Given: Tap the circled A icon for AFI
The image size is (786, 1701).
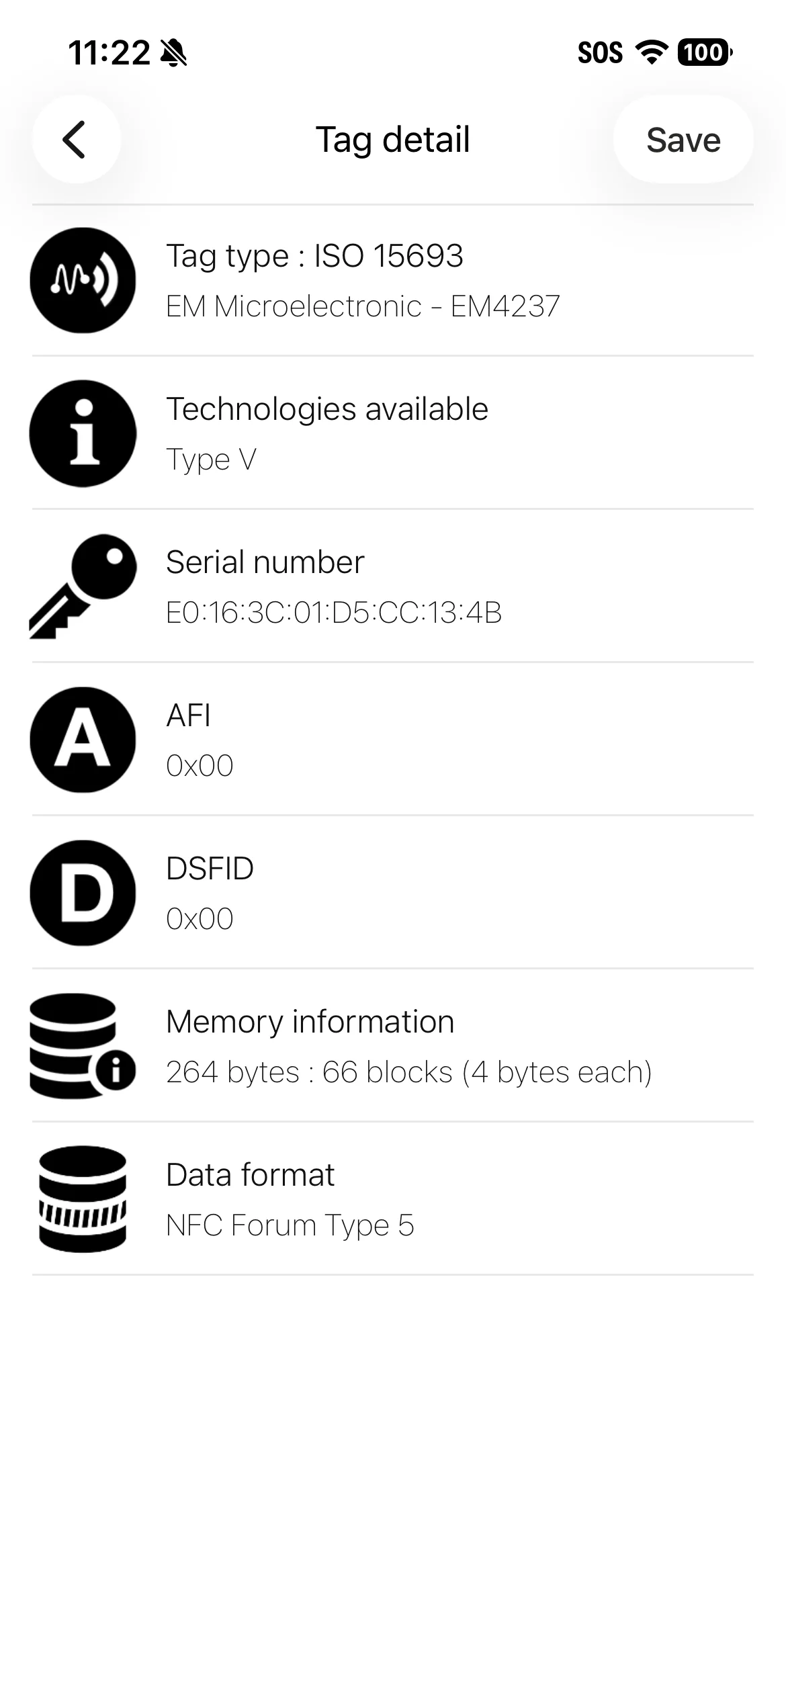Looking at the screenshot, I should tap(83, 740).
